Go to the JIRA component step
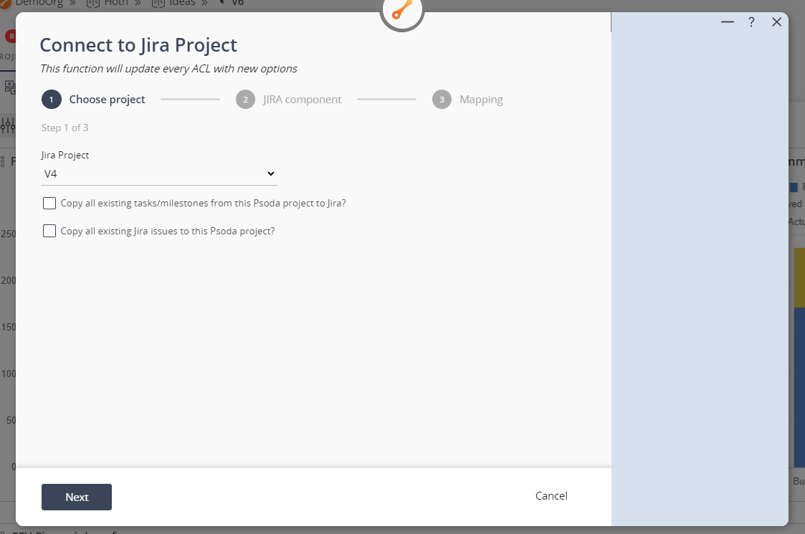The height and width of the screenshot is (534, 805). (x=289, y=100)
